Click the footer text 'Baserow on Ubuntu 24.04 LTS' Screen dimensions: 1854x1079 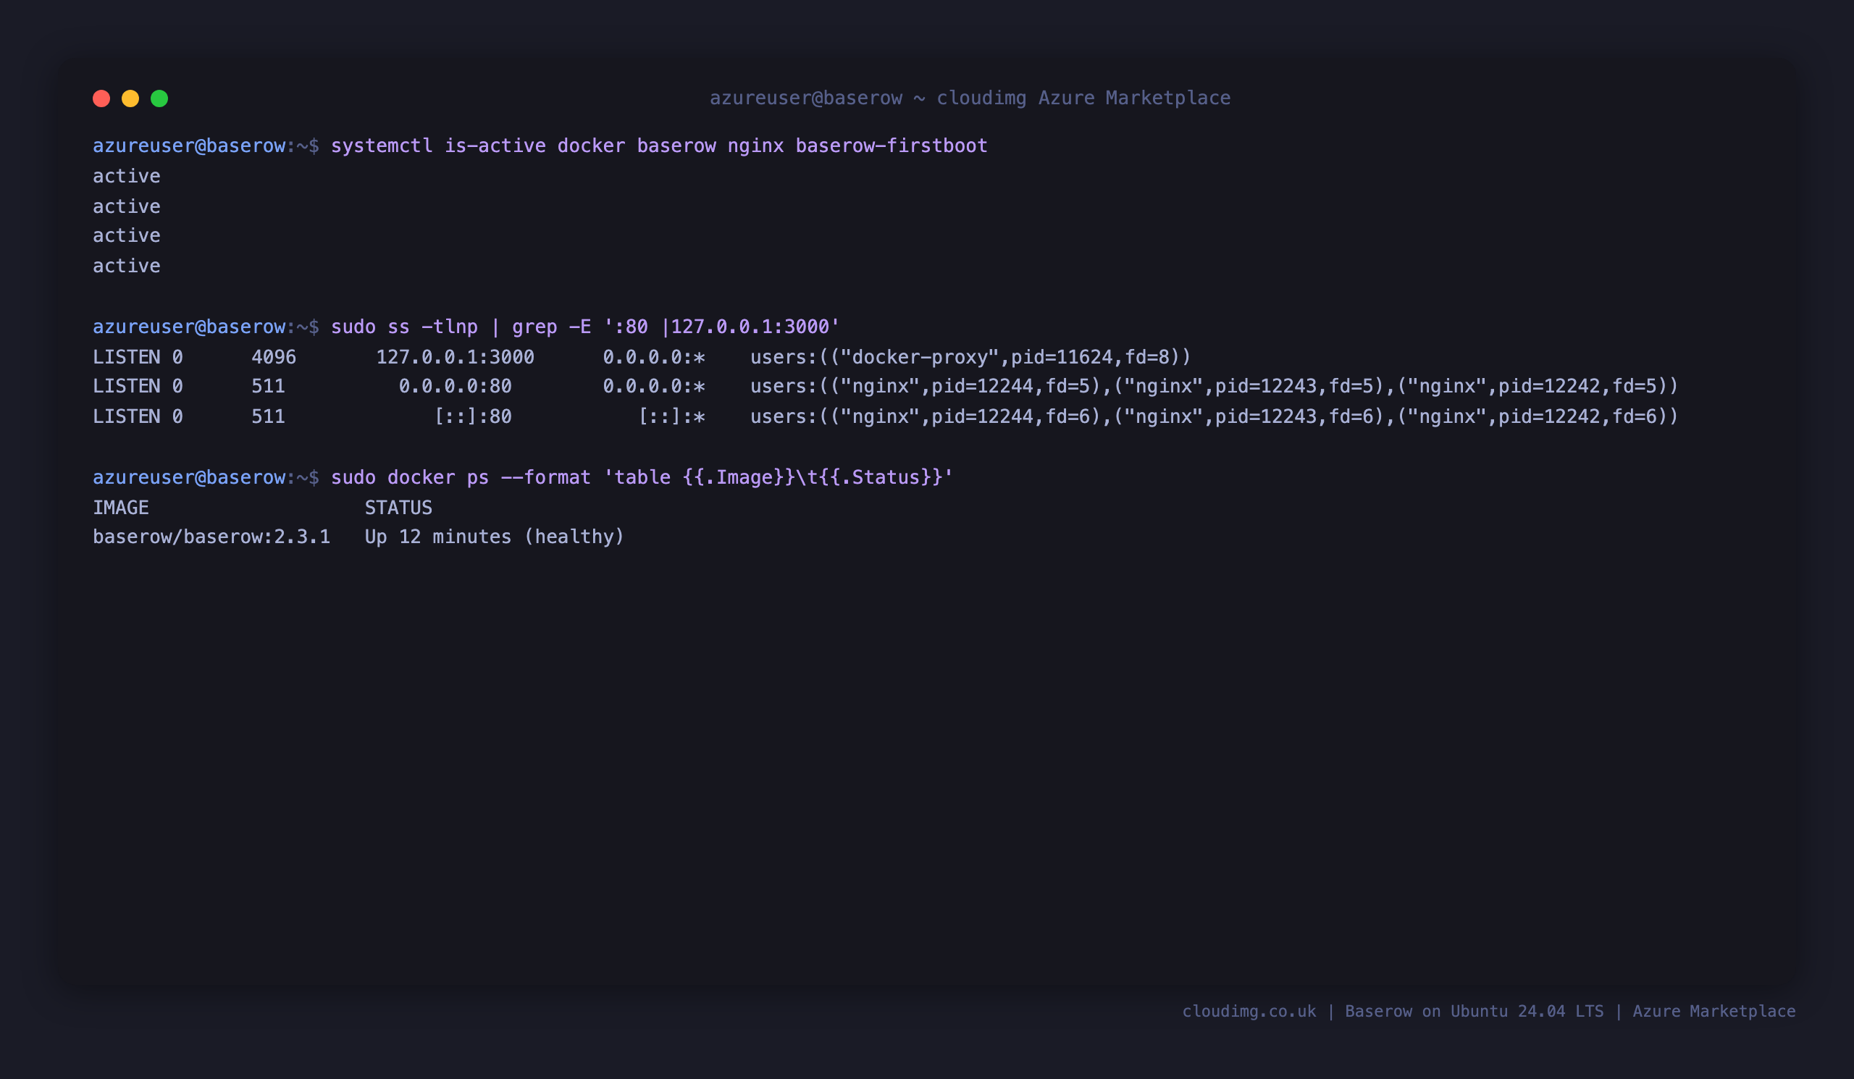[x=1475, y=1012]
